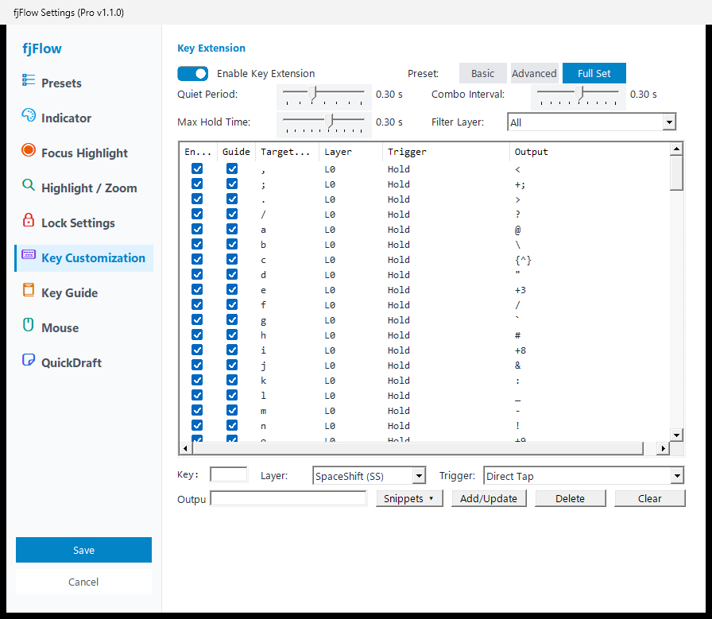Uncheck Enabled box for target key f
Image resolution: width=712 pixels, height=619 pixels.
point(197,304)
